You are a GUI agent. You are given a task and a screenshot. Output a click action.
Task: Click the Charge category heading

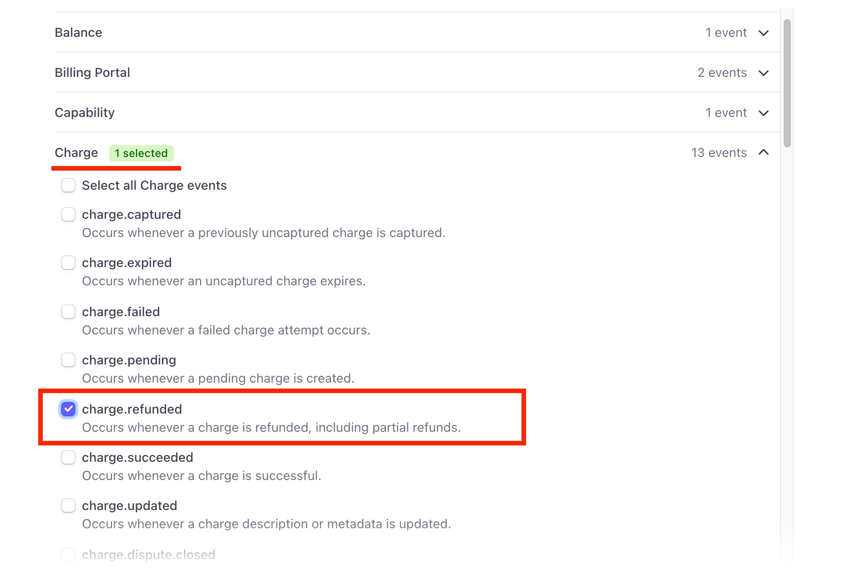tap(76, 153)
